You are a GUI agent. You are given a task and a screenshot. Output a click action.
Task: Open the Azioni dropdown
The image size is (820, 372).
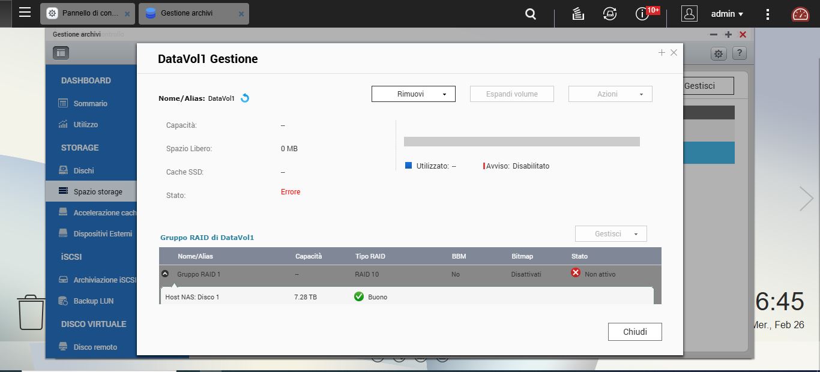click(x=610, y=94)
